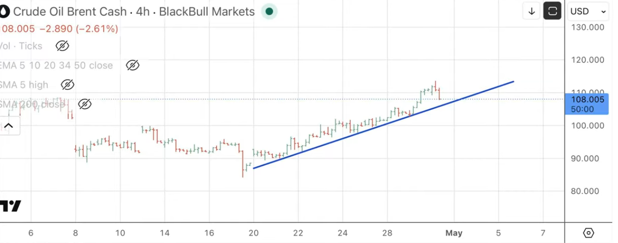Click the down arrow button beside USD
The image size is (618, 243).
click(x=532, y=11)
